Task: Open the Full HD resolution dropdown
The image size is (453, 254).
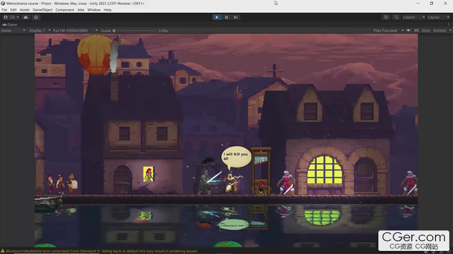Action: click(x=75, y=30)
